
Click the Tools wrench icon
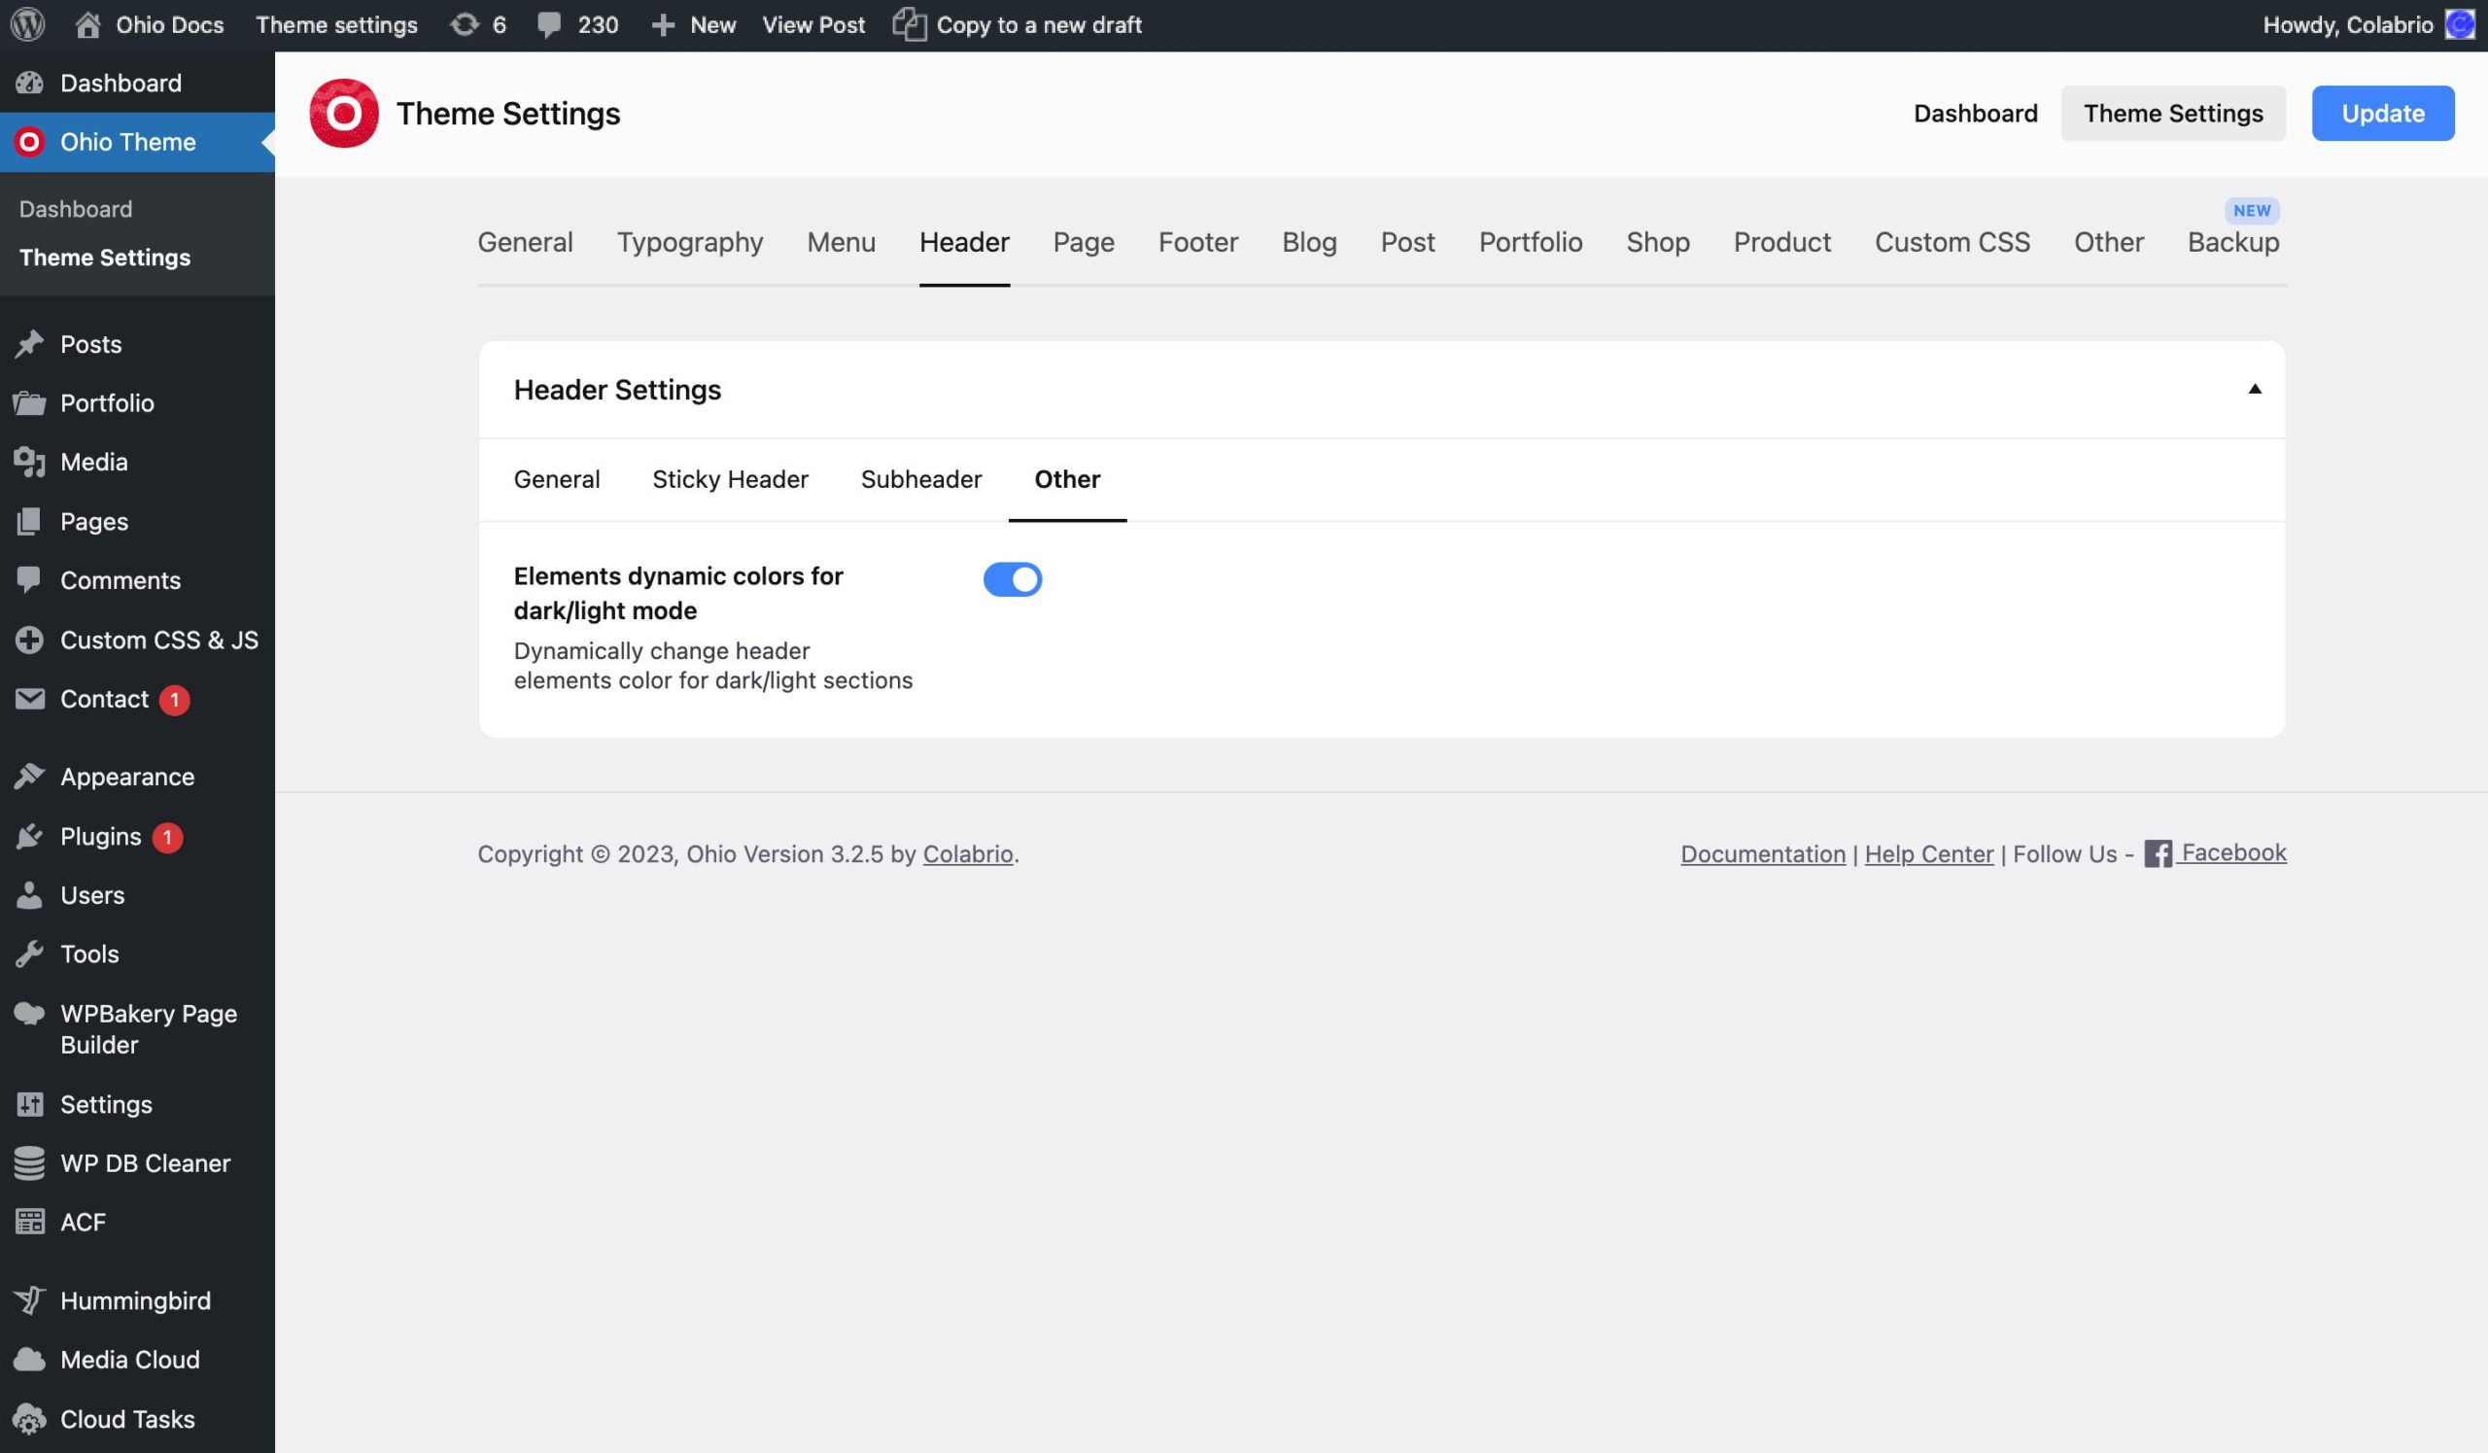coord(29,953)
